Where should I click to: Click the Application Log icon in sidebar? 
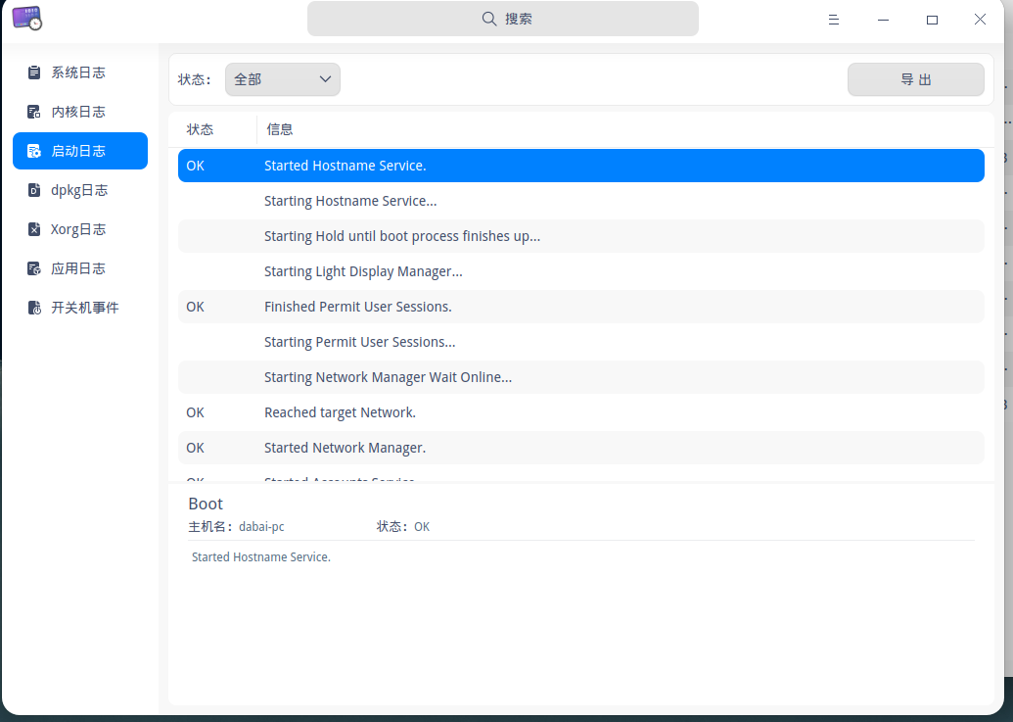[x=34, y=268]
